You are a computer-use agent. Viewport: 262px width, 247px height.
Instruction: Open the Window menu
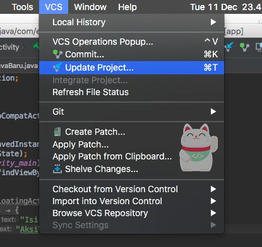(90, 7)
